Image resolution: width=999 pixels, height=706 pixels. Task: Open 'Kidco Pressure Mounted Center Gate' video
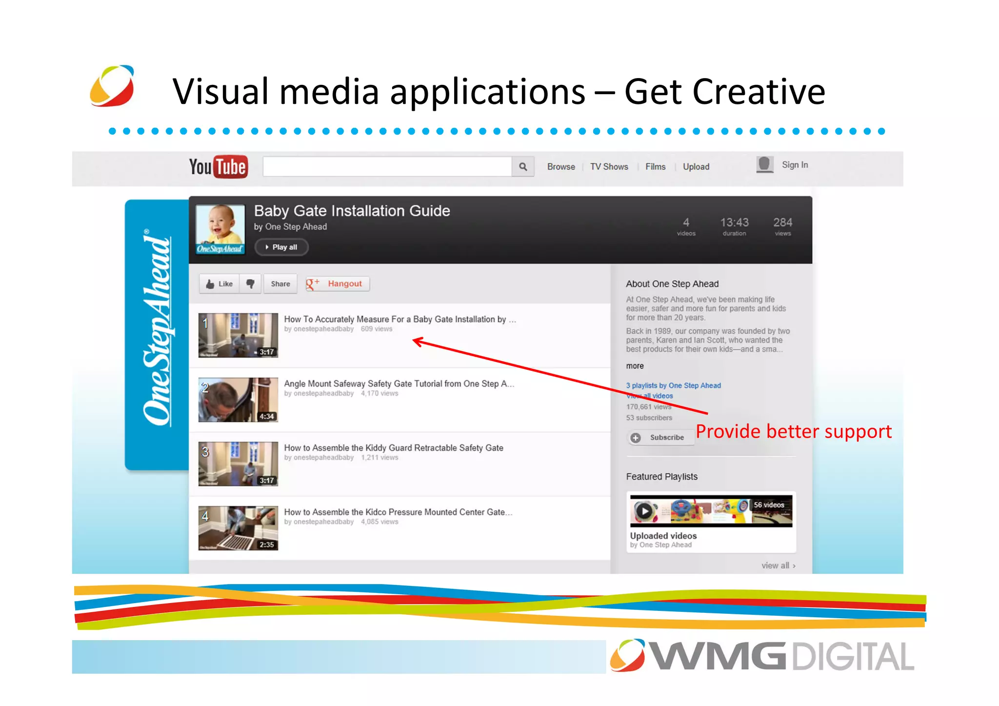pyautogui.click(x=398, y=512)
